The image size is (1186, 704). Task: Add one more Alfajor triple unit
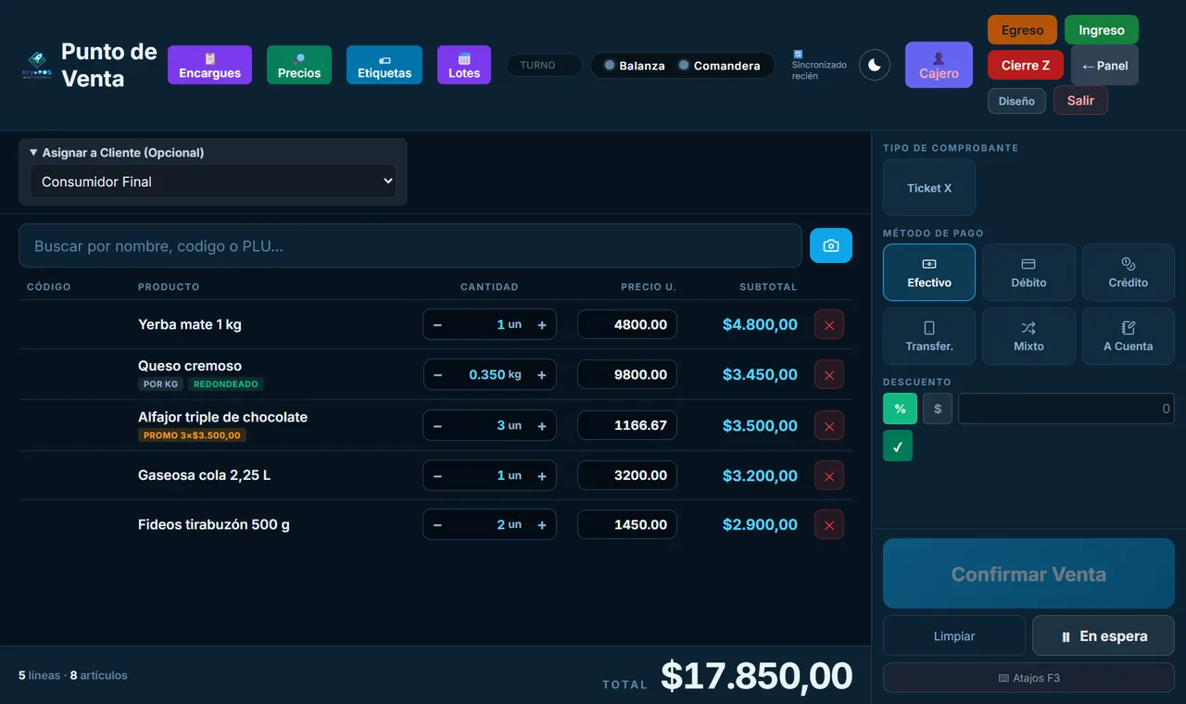pos(542,426)
